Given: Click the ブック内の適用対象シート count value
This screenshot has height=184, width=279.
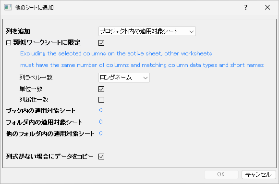Looking at the screenshot, I should 101,110.
